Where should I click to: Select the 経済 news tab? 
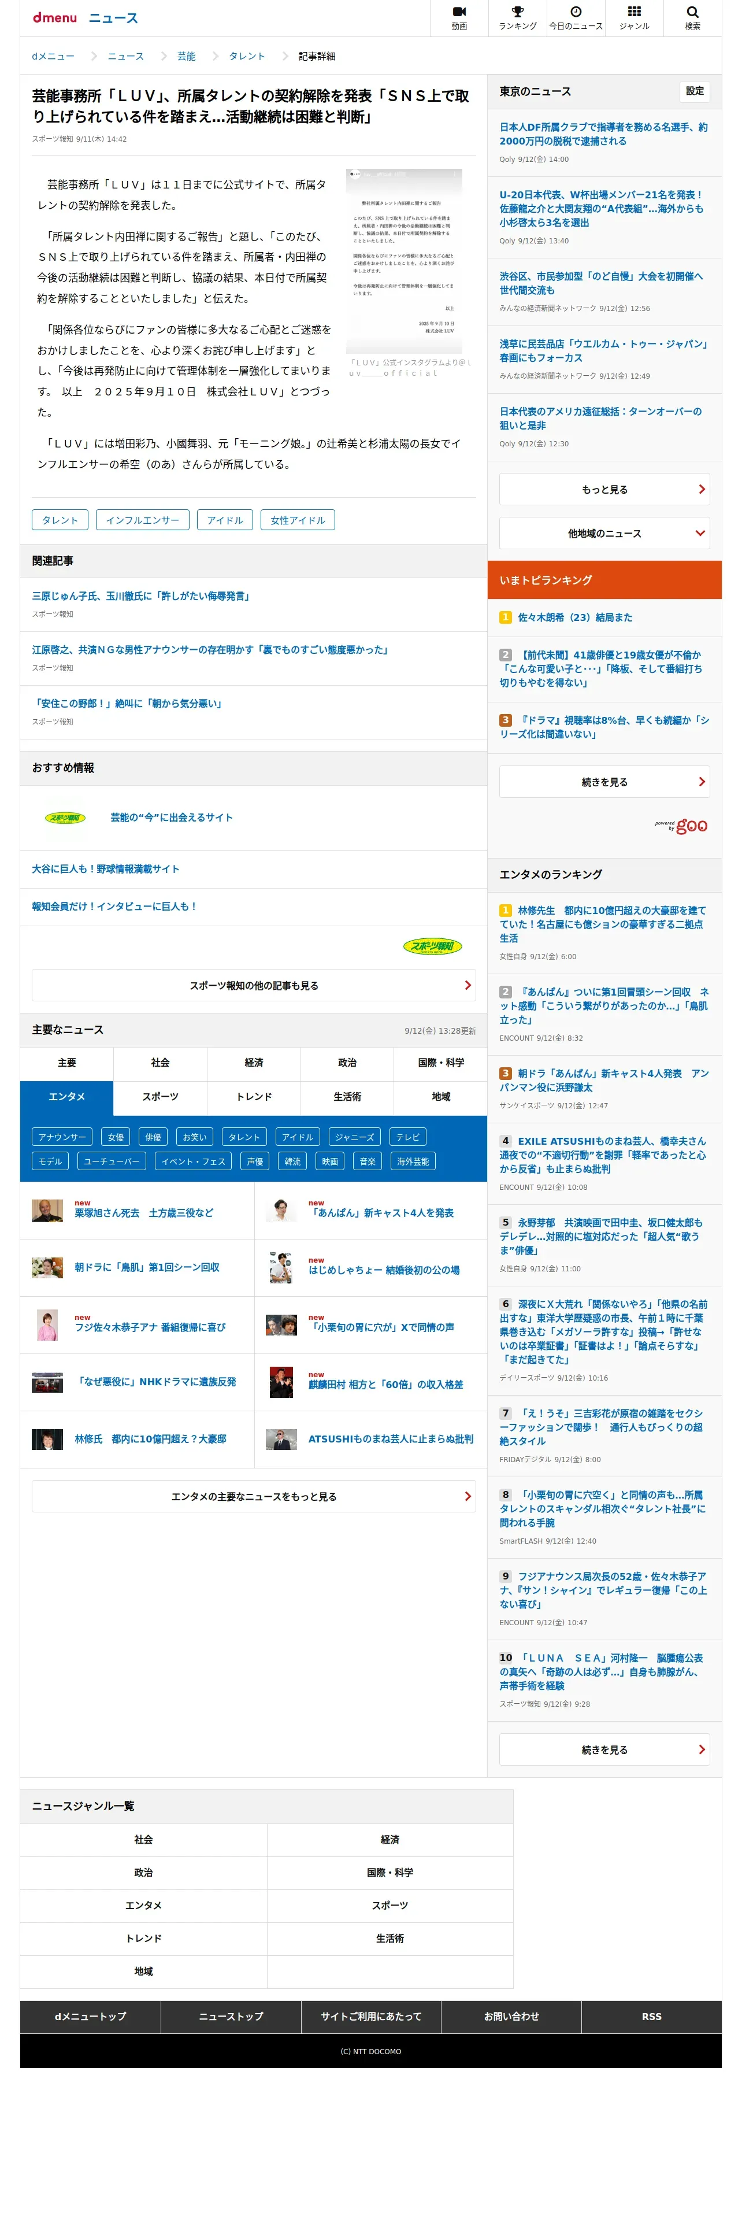[254, 1063]
